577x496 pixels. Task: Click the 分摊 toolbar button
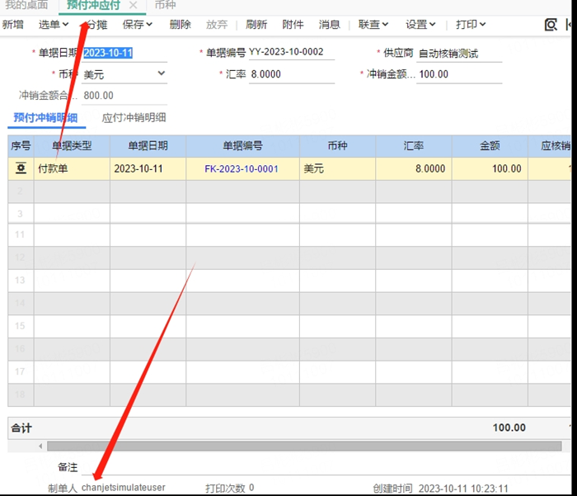[96, 24]
